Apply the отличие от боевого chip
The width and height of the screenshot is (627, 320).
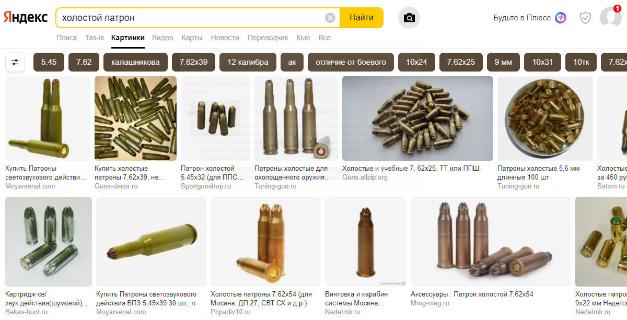click(x=351, y=62)
